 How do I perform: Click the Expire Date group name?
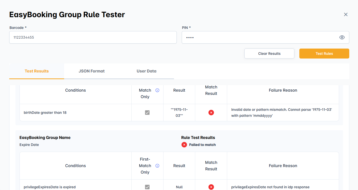[x=29, y=145]
